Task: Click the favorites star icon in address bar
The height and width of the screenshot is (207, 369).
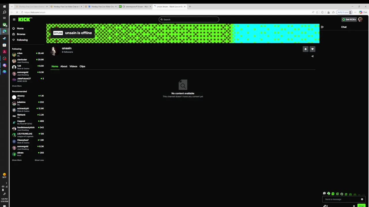Action: click(x=317, y=12)
